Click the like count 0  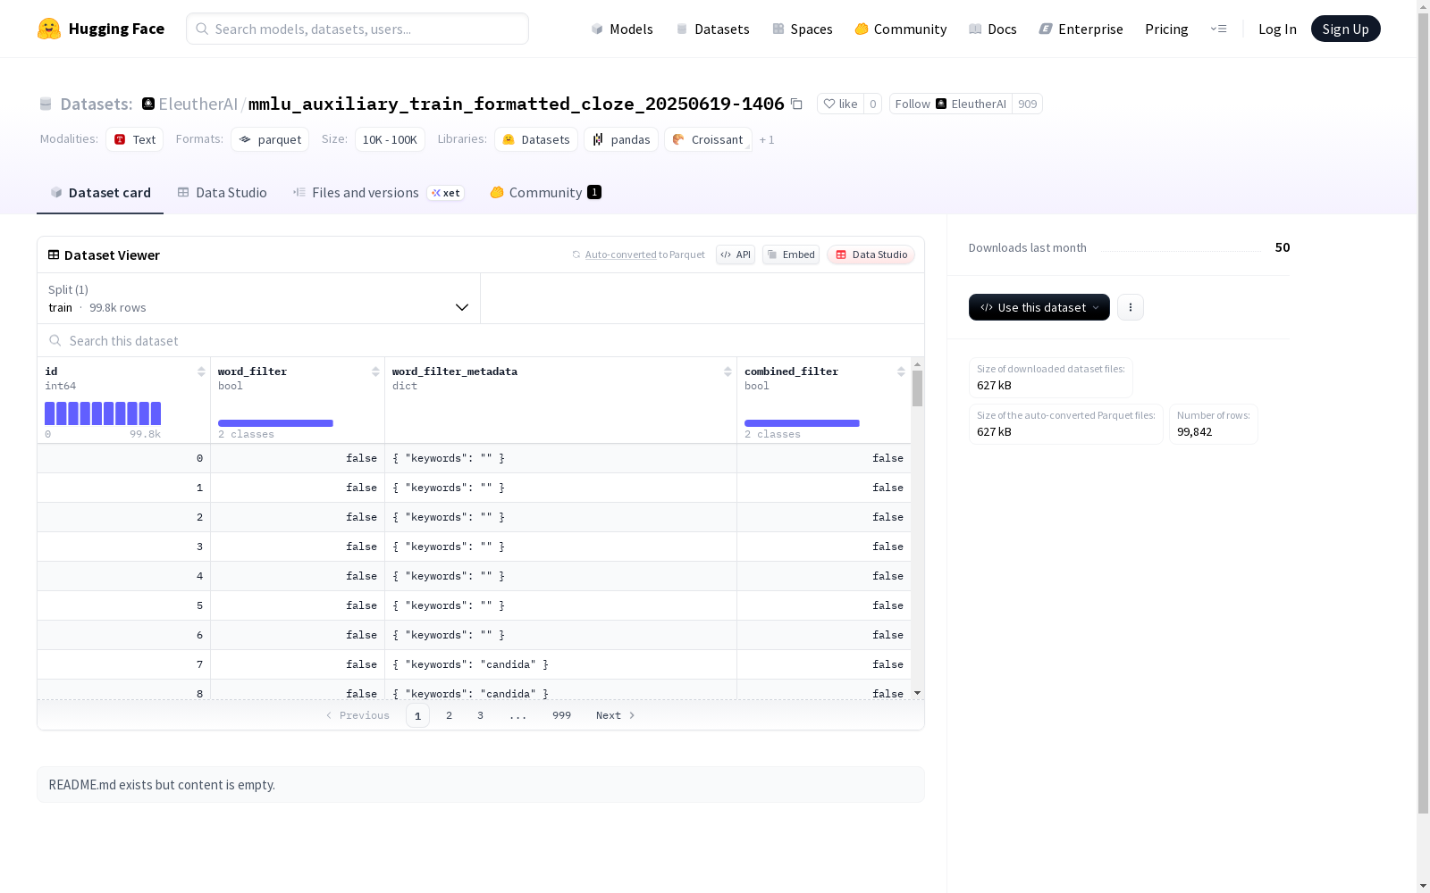tap(873, 104)
